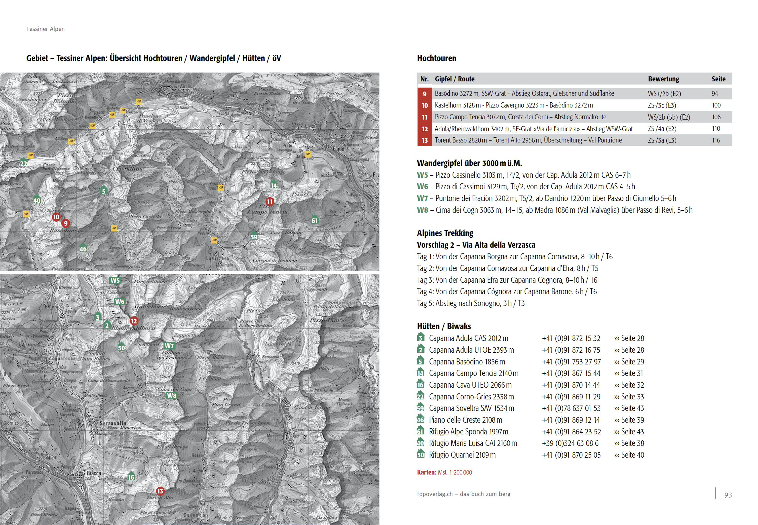Click the lower map image

pyautogui.click(x=190, y=399)
